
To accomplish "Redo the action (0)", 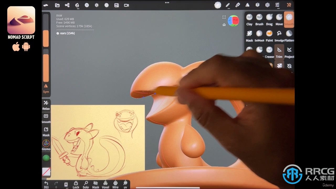I will point(56,185).
